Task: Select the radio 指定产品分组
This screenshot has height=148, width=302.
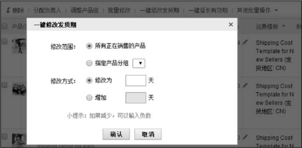Action: (89, 64)
